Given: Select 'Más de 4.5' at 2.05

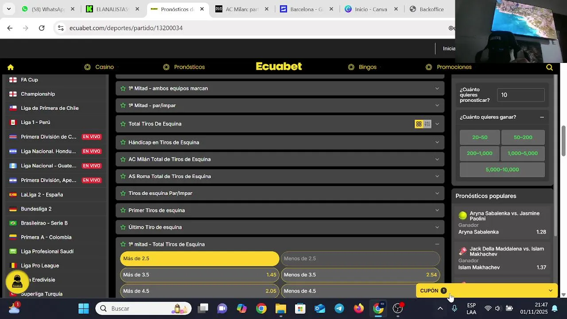Looking at the screenshot, I should coord(200,291).
